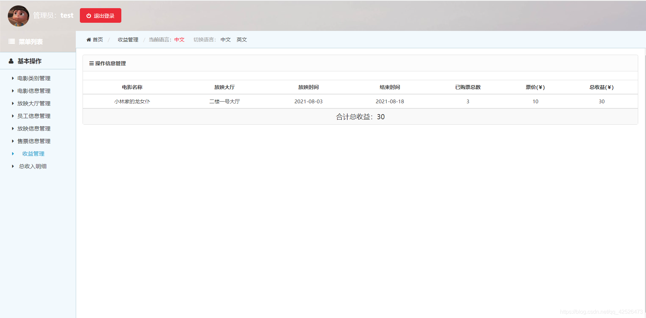The width and height of the screenshot is (646, 318).
Task: Click the 已购票总数 column header
Action: pyautogui.click(x=468, y=87)
